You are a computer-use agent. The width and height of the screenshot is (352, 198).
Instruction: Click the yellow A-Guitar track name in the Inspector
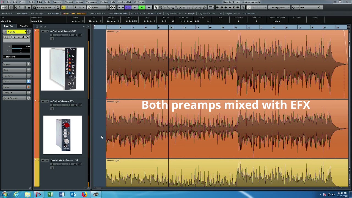pyautogui.click(x=16, y=32)
